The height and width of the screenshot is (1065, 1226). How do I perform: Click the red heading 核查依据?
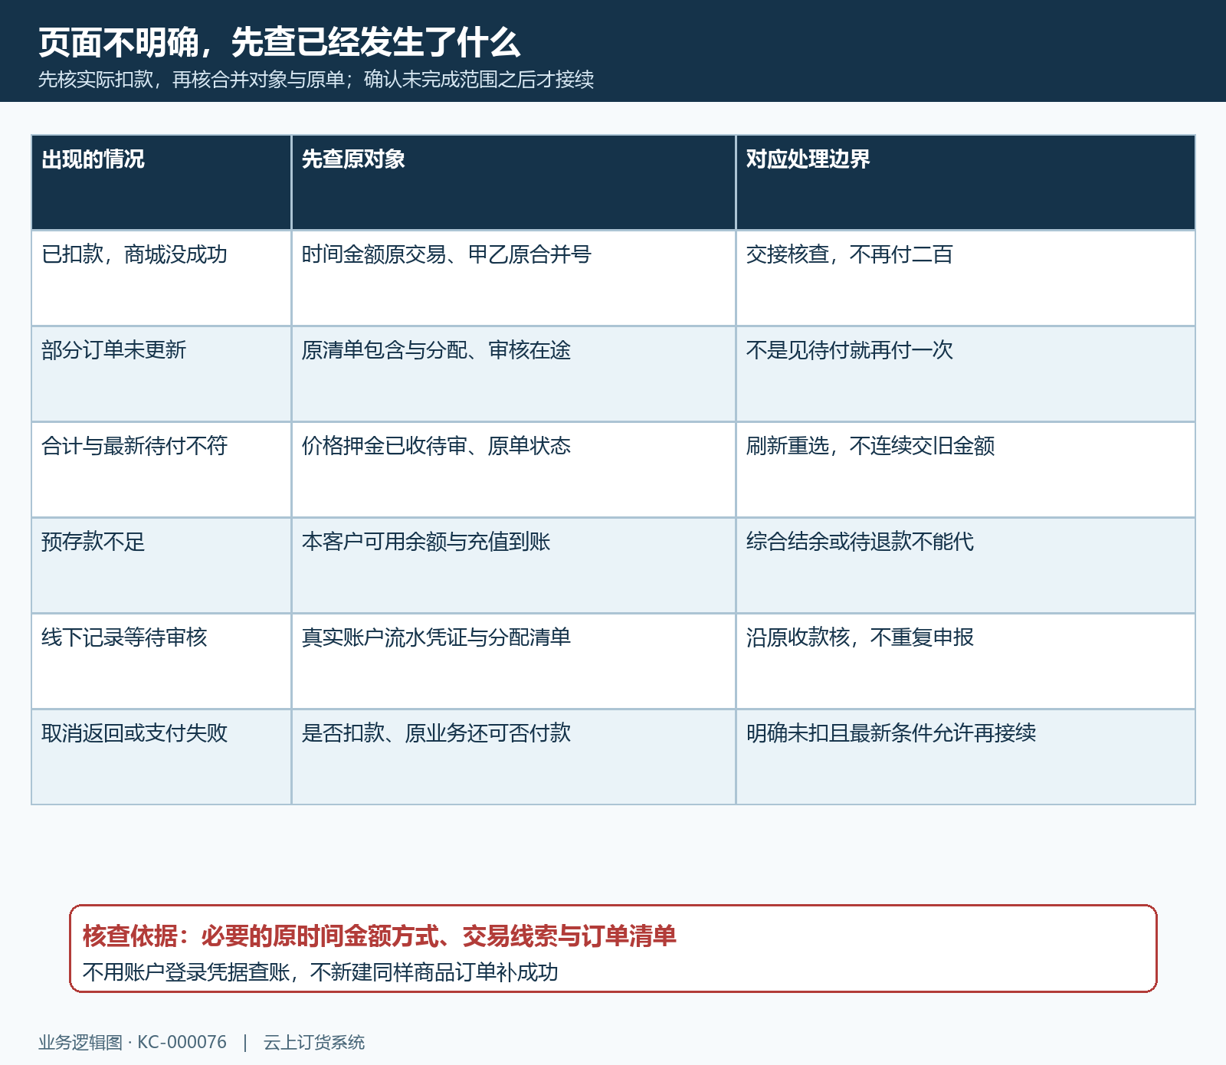tap(379, 936)
